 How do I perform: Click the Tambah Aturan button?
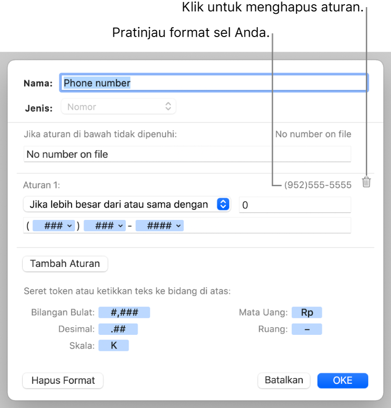(x=65, y=264)
